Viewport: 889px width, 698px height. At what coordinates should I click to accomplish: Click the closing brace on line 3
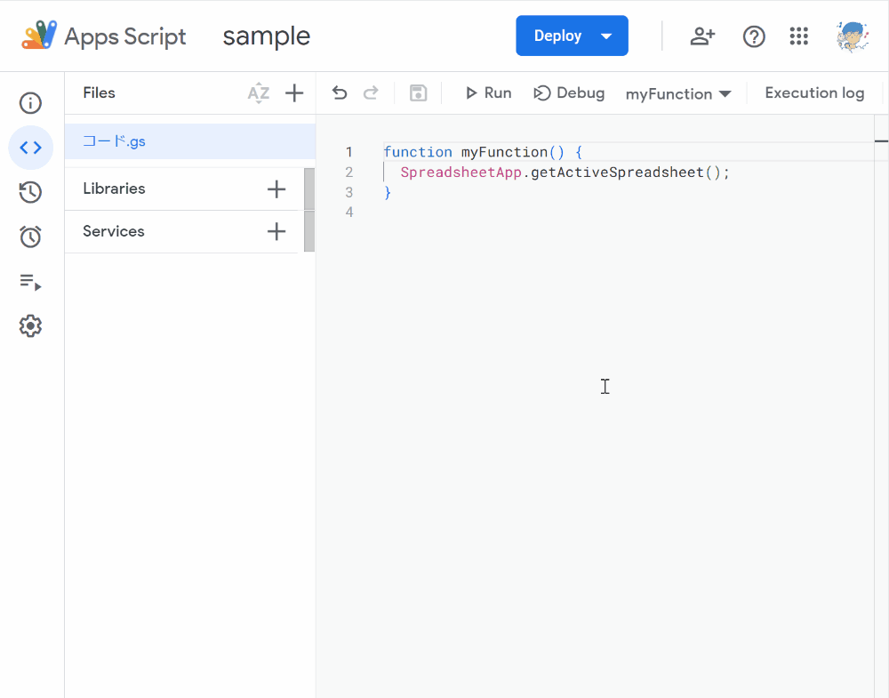click(388, 192)
